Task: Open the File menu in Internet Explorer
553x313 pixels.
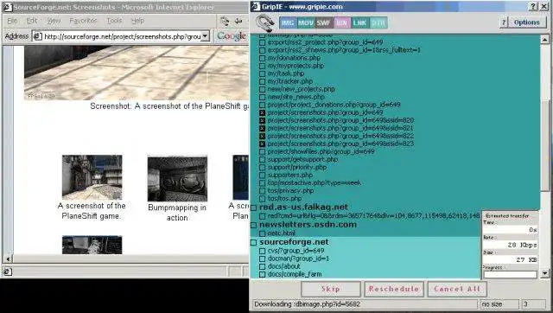Action: point(12,21)
